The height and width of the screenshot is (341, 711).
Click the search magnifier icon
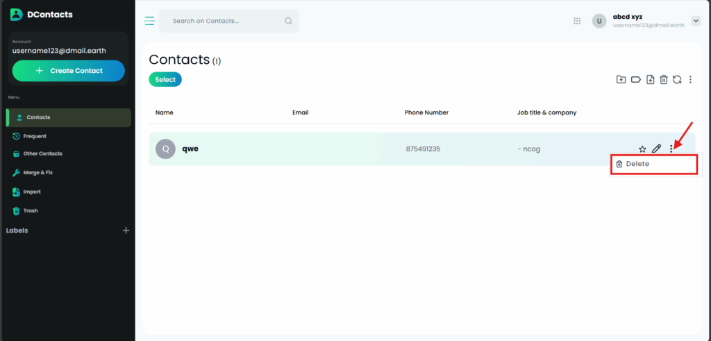(288, 21)
